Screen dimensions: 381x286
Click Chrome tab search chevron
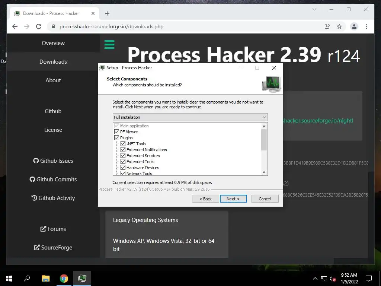[x=314, y=9]
